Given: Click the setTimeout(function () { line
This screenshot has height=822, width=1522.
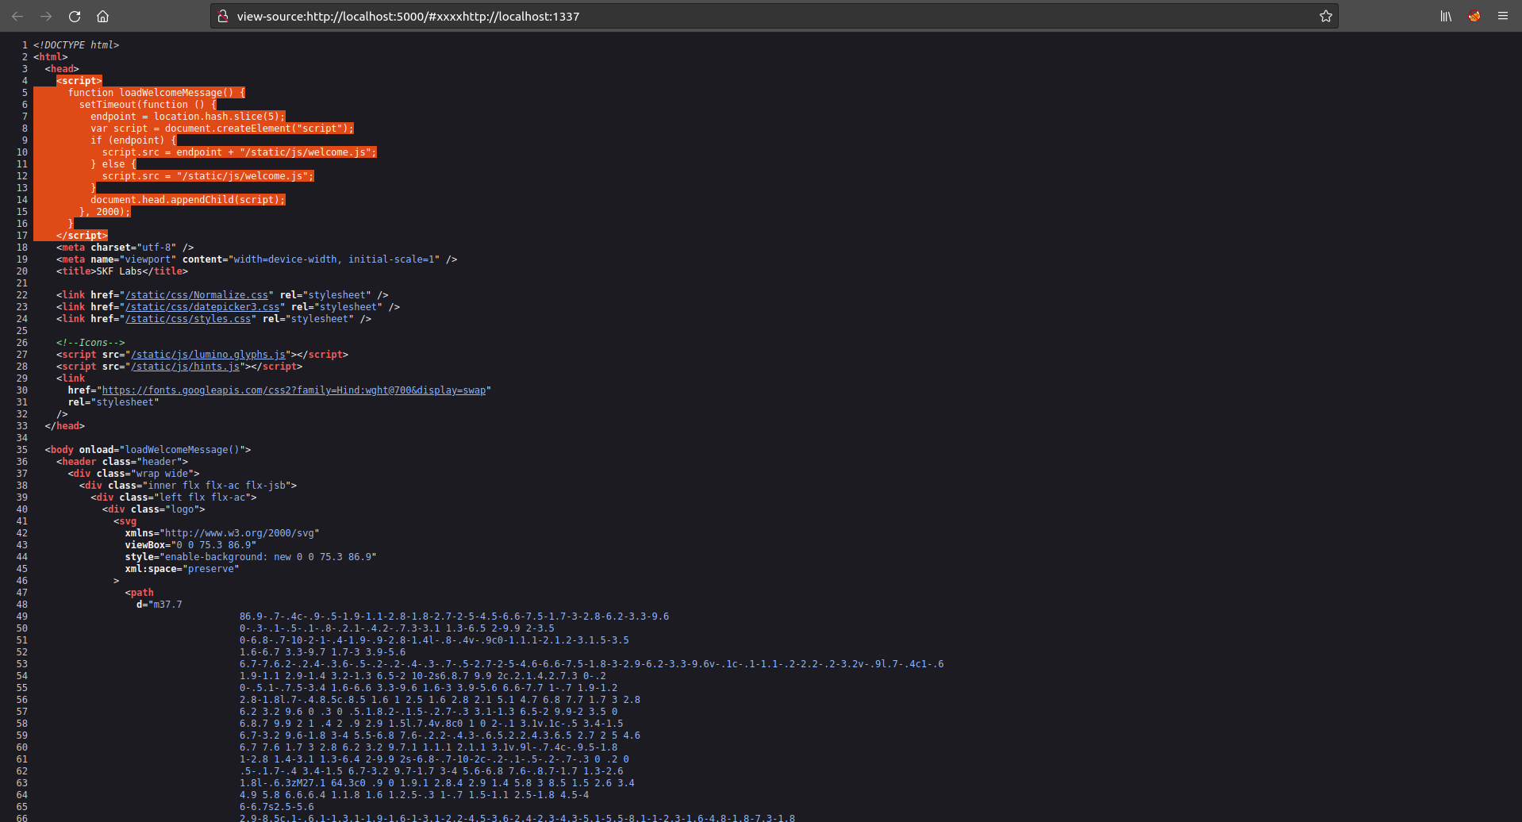Looking at the screenshot, I should (x=148, y=105).
